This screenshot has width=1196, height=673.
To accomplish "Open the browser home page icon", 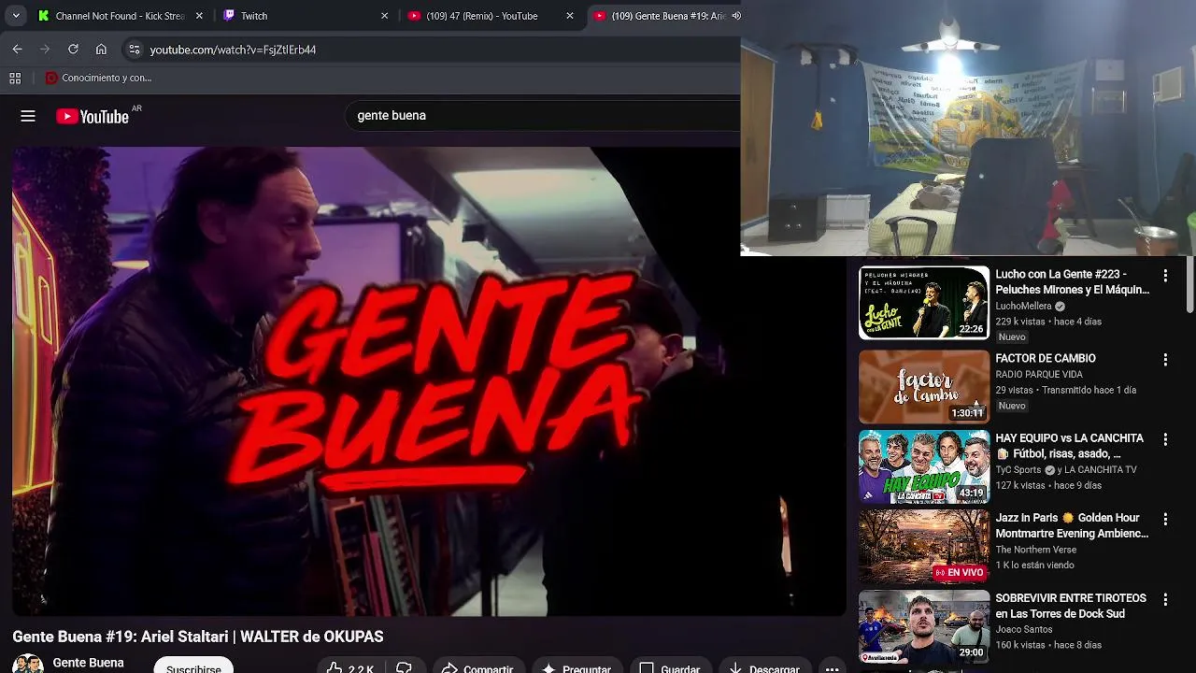I will pyautogui.click(x=101, y=50).
